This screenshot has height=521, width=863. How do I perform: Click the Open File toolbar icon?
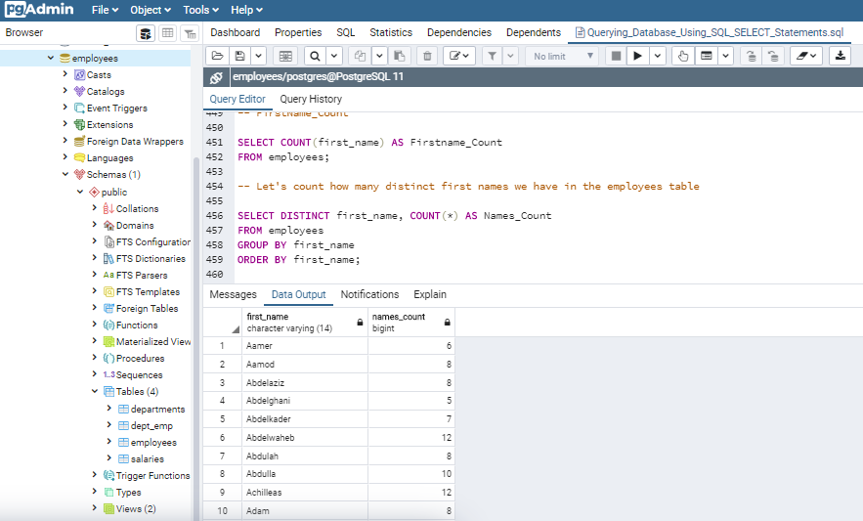click(x=217, y=56)
